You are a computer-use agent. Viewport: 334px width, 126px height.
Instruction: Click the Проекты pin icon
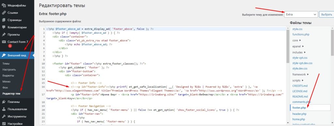click(x=4, y=35)
